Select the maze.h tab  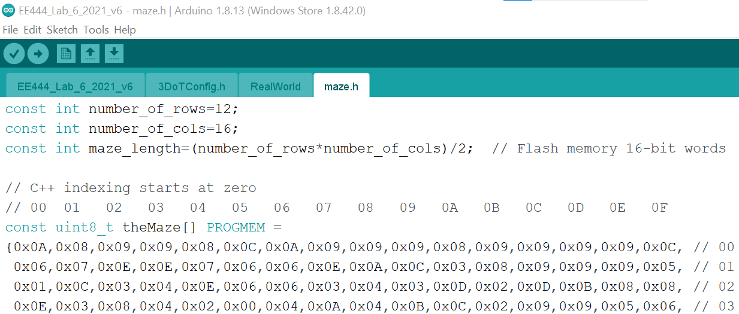point(341,86)
